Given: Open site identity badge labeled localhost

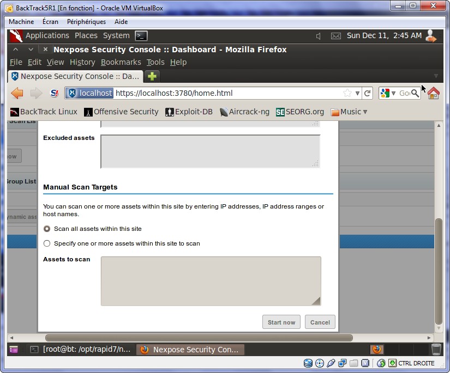Looking at the screenshot, I should [x=89, y=93].
